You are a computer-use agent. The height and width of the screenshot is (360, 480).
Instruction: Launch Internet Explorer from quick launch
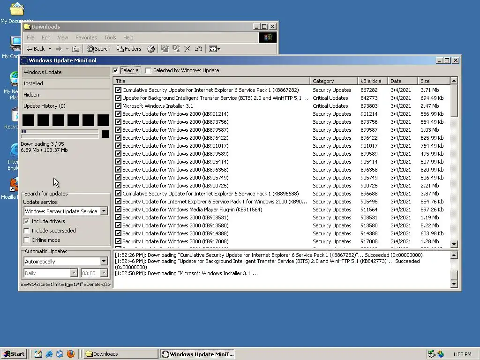click(x=49, y=354)
